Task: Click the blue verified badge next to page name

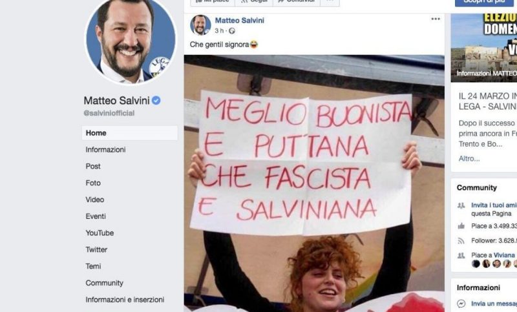Action: pos(156,101)
